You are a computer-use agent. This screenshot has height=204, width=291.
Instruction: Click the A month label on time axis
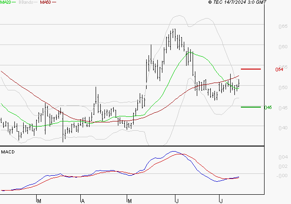click(83, 201)
